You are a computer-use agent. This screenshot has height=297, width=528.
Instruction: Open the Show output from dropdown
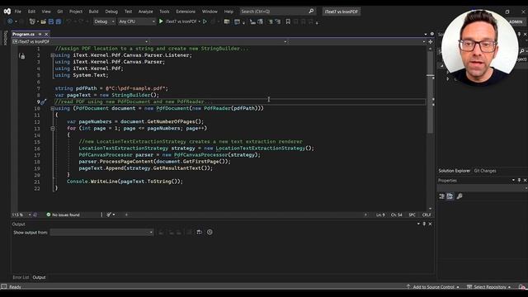[x=101, y=233]
